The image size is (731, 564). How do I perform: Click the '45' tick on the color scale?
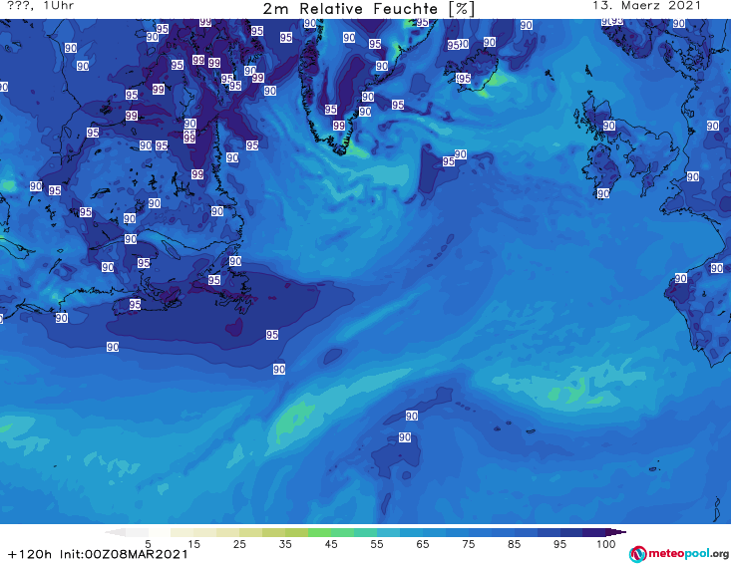(331, 544)
